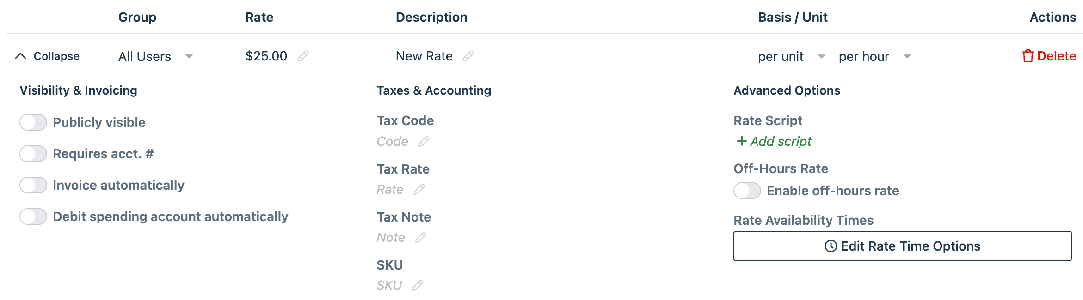Edit the $25.00 rate value pencil icon
The image size is (1083, 300).
point(304,56)
